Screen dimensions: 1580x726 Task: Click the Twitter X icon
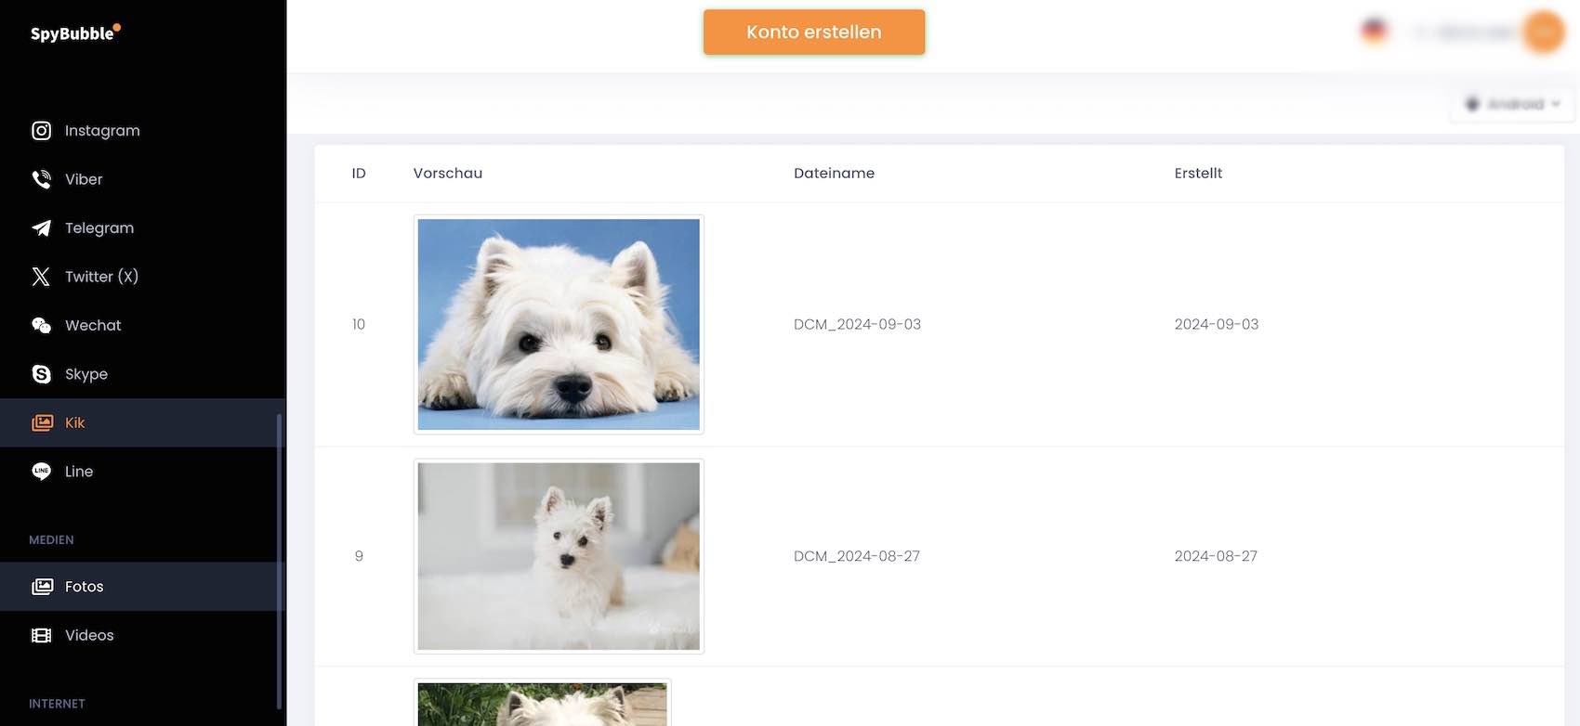pyautogui.click(x=42, y=277)
